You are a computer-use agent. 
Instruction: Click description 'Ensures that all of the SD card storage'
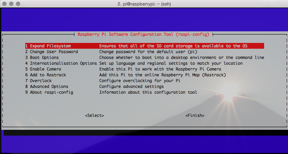click(146, 46)
